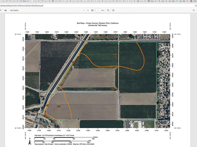Switch to the Activ tab
The width and height of the screenshot is (197, 147).
tap(56, 1)
